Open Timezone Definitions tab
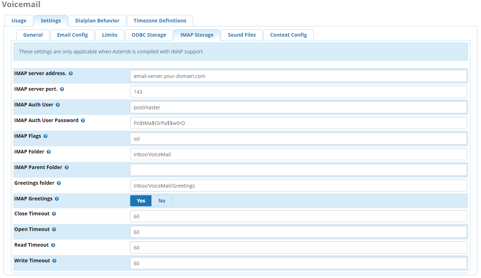Image resolution: width=481 pixels, height=278 pixels. (x=160, y=21)
